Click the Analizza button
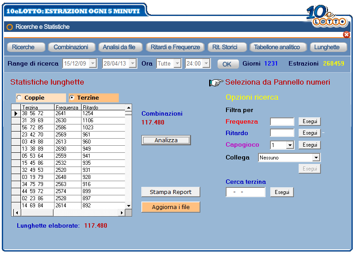The width and height of the screenshot is (355, 256). coord(166,140)
